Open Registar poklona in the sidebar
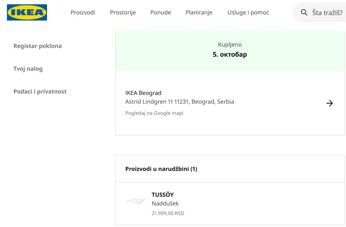Image resolution: width=346 pixels, height=227 pixels. (x=38, y=46)
